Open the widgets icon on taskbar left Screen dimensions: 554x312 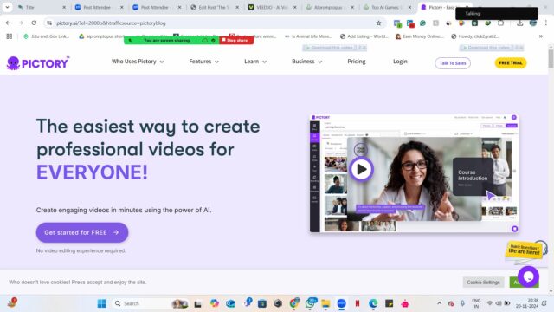click(x=12, y=302)
